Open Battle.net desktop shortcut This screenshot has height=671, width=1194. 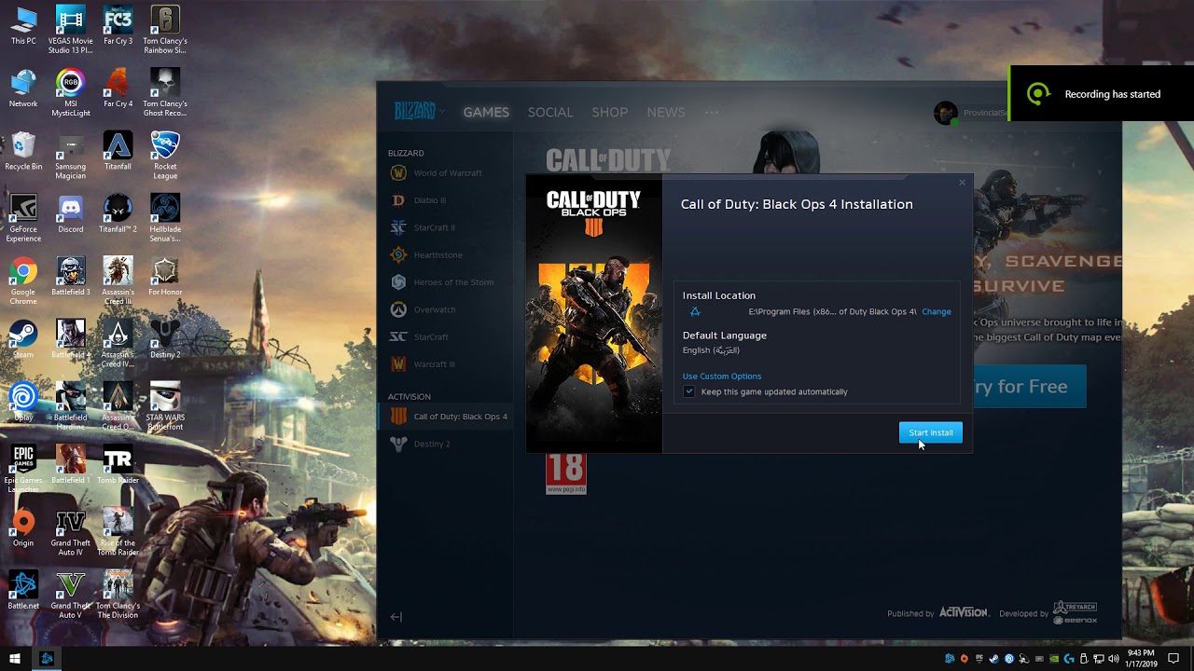point(23,590)
